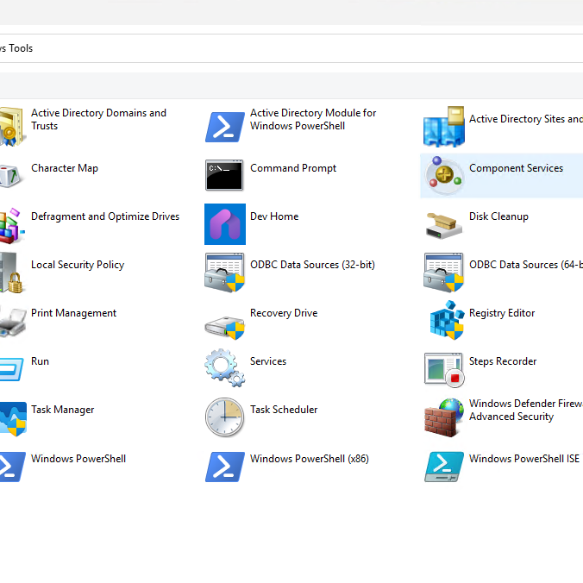The height and width of the screenshot is (583, 583).
Task: Select the "Steps Recorder" label
Action: tap(503, 361)
